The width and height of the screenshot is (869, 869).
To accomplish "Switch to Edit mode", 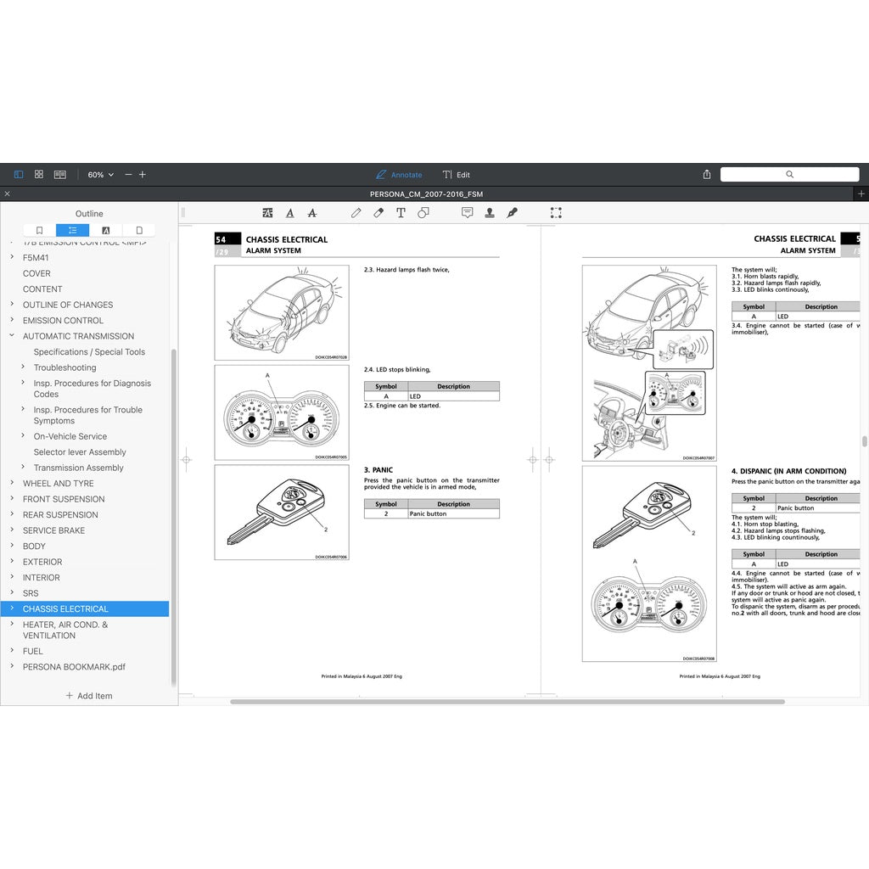I will point(456,175).
